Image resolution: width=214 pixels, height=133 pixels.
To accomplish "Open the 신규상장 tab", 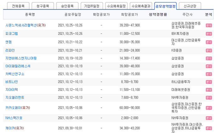I will (190, 6).
